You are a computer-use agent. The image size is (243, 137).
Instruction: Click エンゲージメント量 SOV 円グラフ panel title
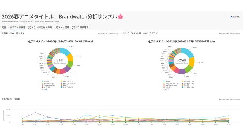point(140,33)
